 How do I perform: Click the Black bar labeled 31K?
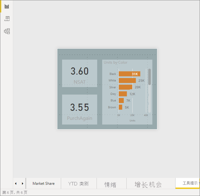(x=129, y=74)
